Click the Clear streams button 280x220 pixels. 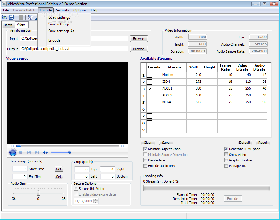148,143
